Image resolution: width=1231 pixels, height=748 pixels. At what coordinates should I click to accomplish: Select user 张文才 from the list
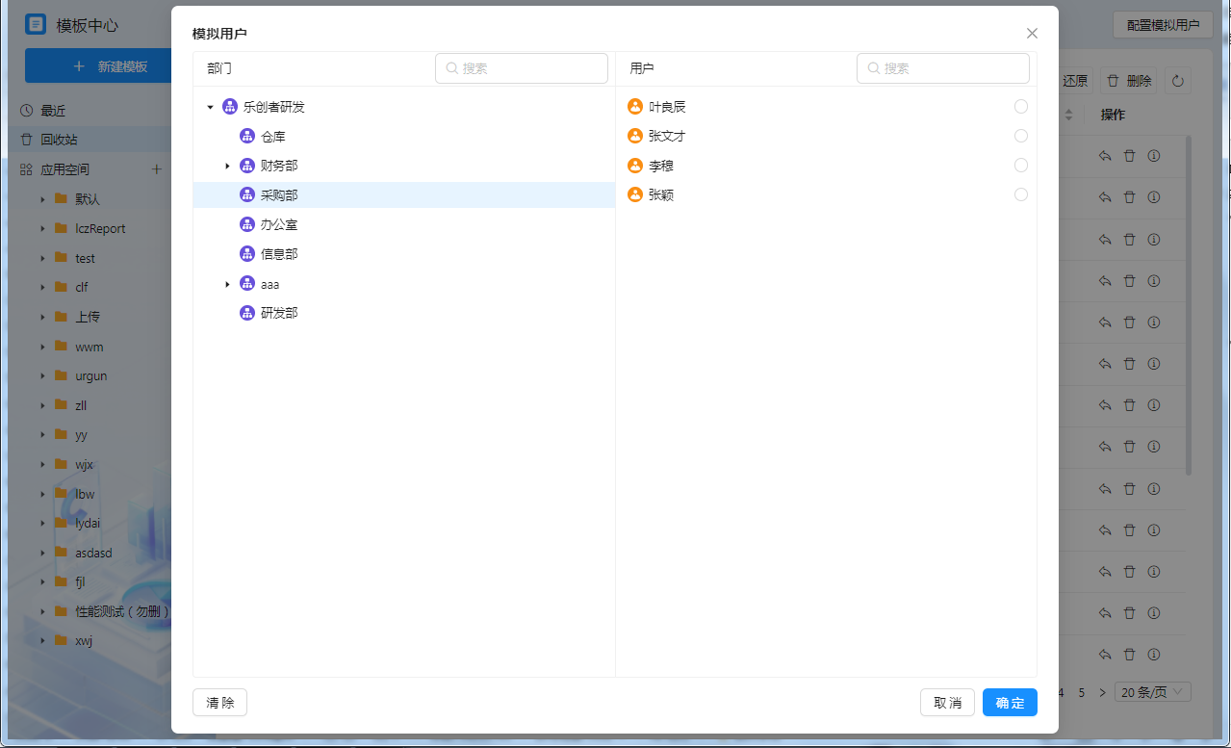pos(667,136)
